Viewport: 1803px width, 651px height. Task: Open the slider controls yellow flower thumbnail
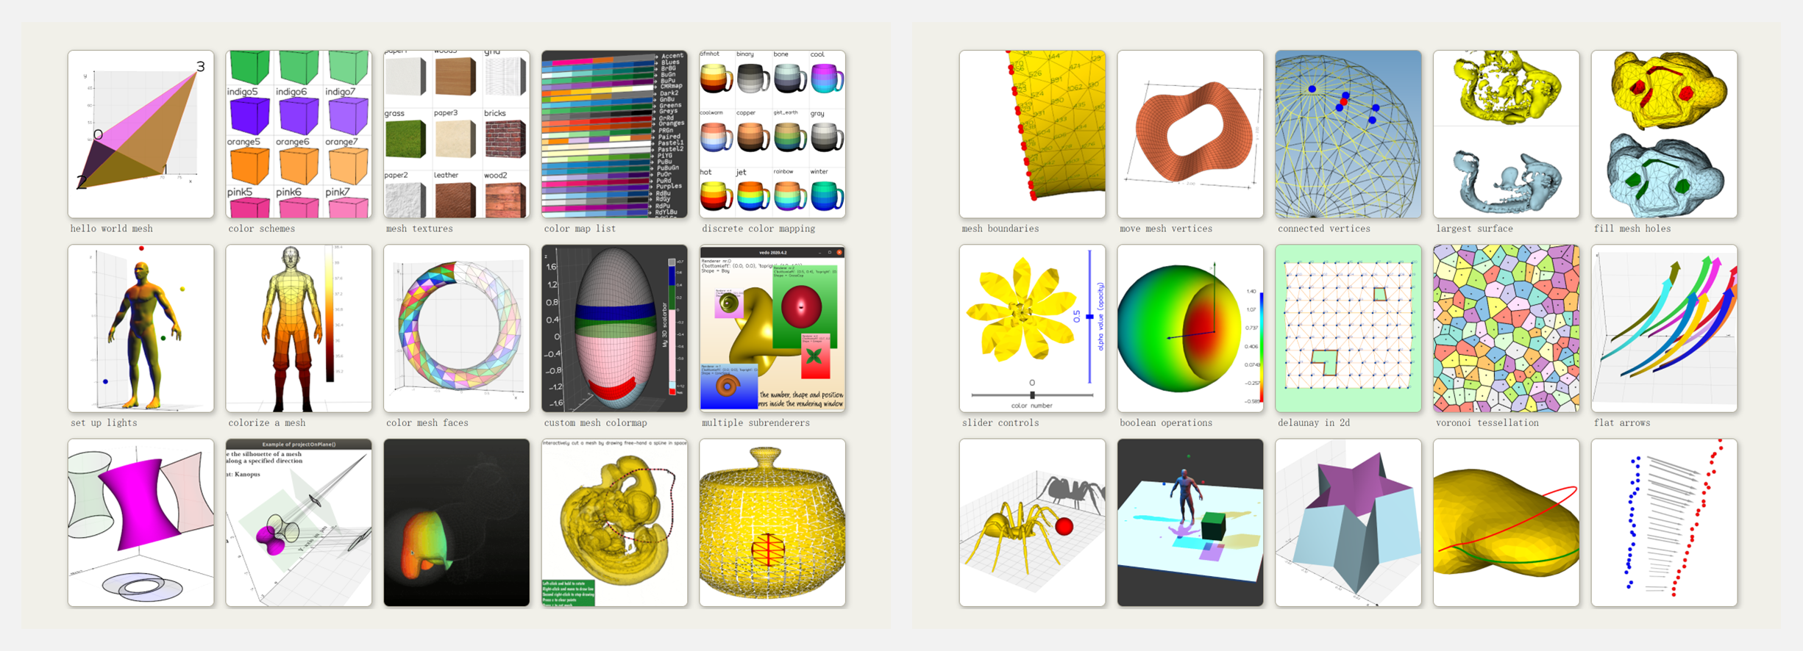tap(1033, 328)
